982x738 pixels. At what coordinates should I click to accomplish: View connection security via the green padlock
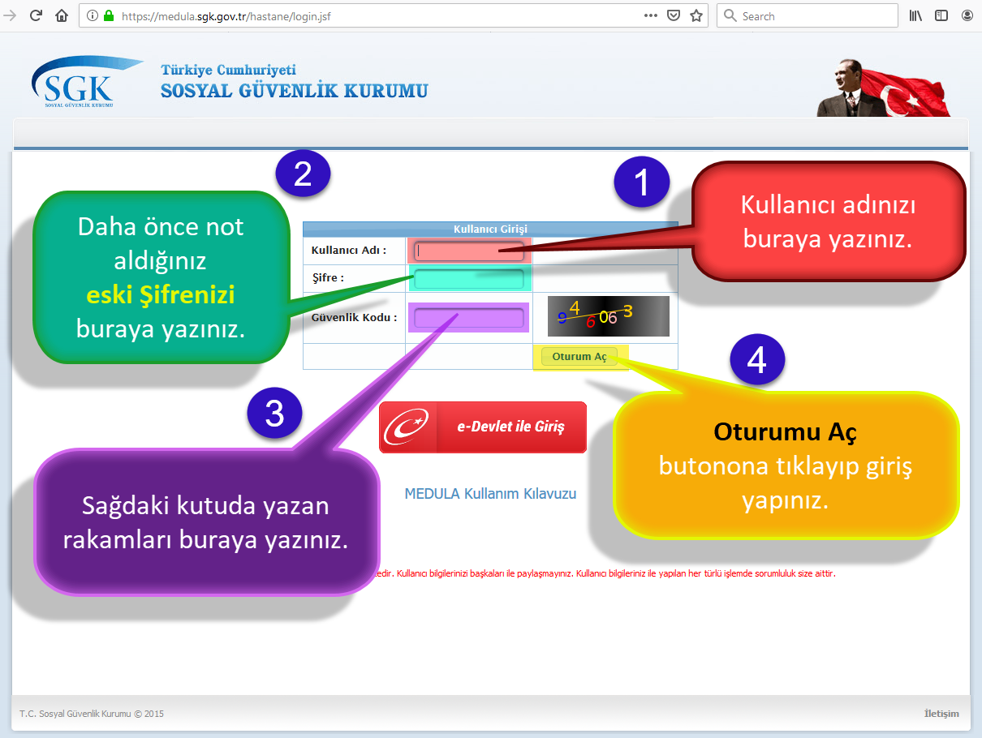click(x=108, y=15)
